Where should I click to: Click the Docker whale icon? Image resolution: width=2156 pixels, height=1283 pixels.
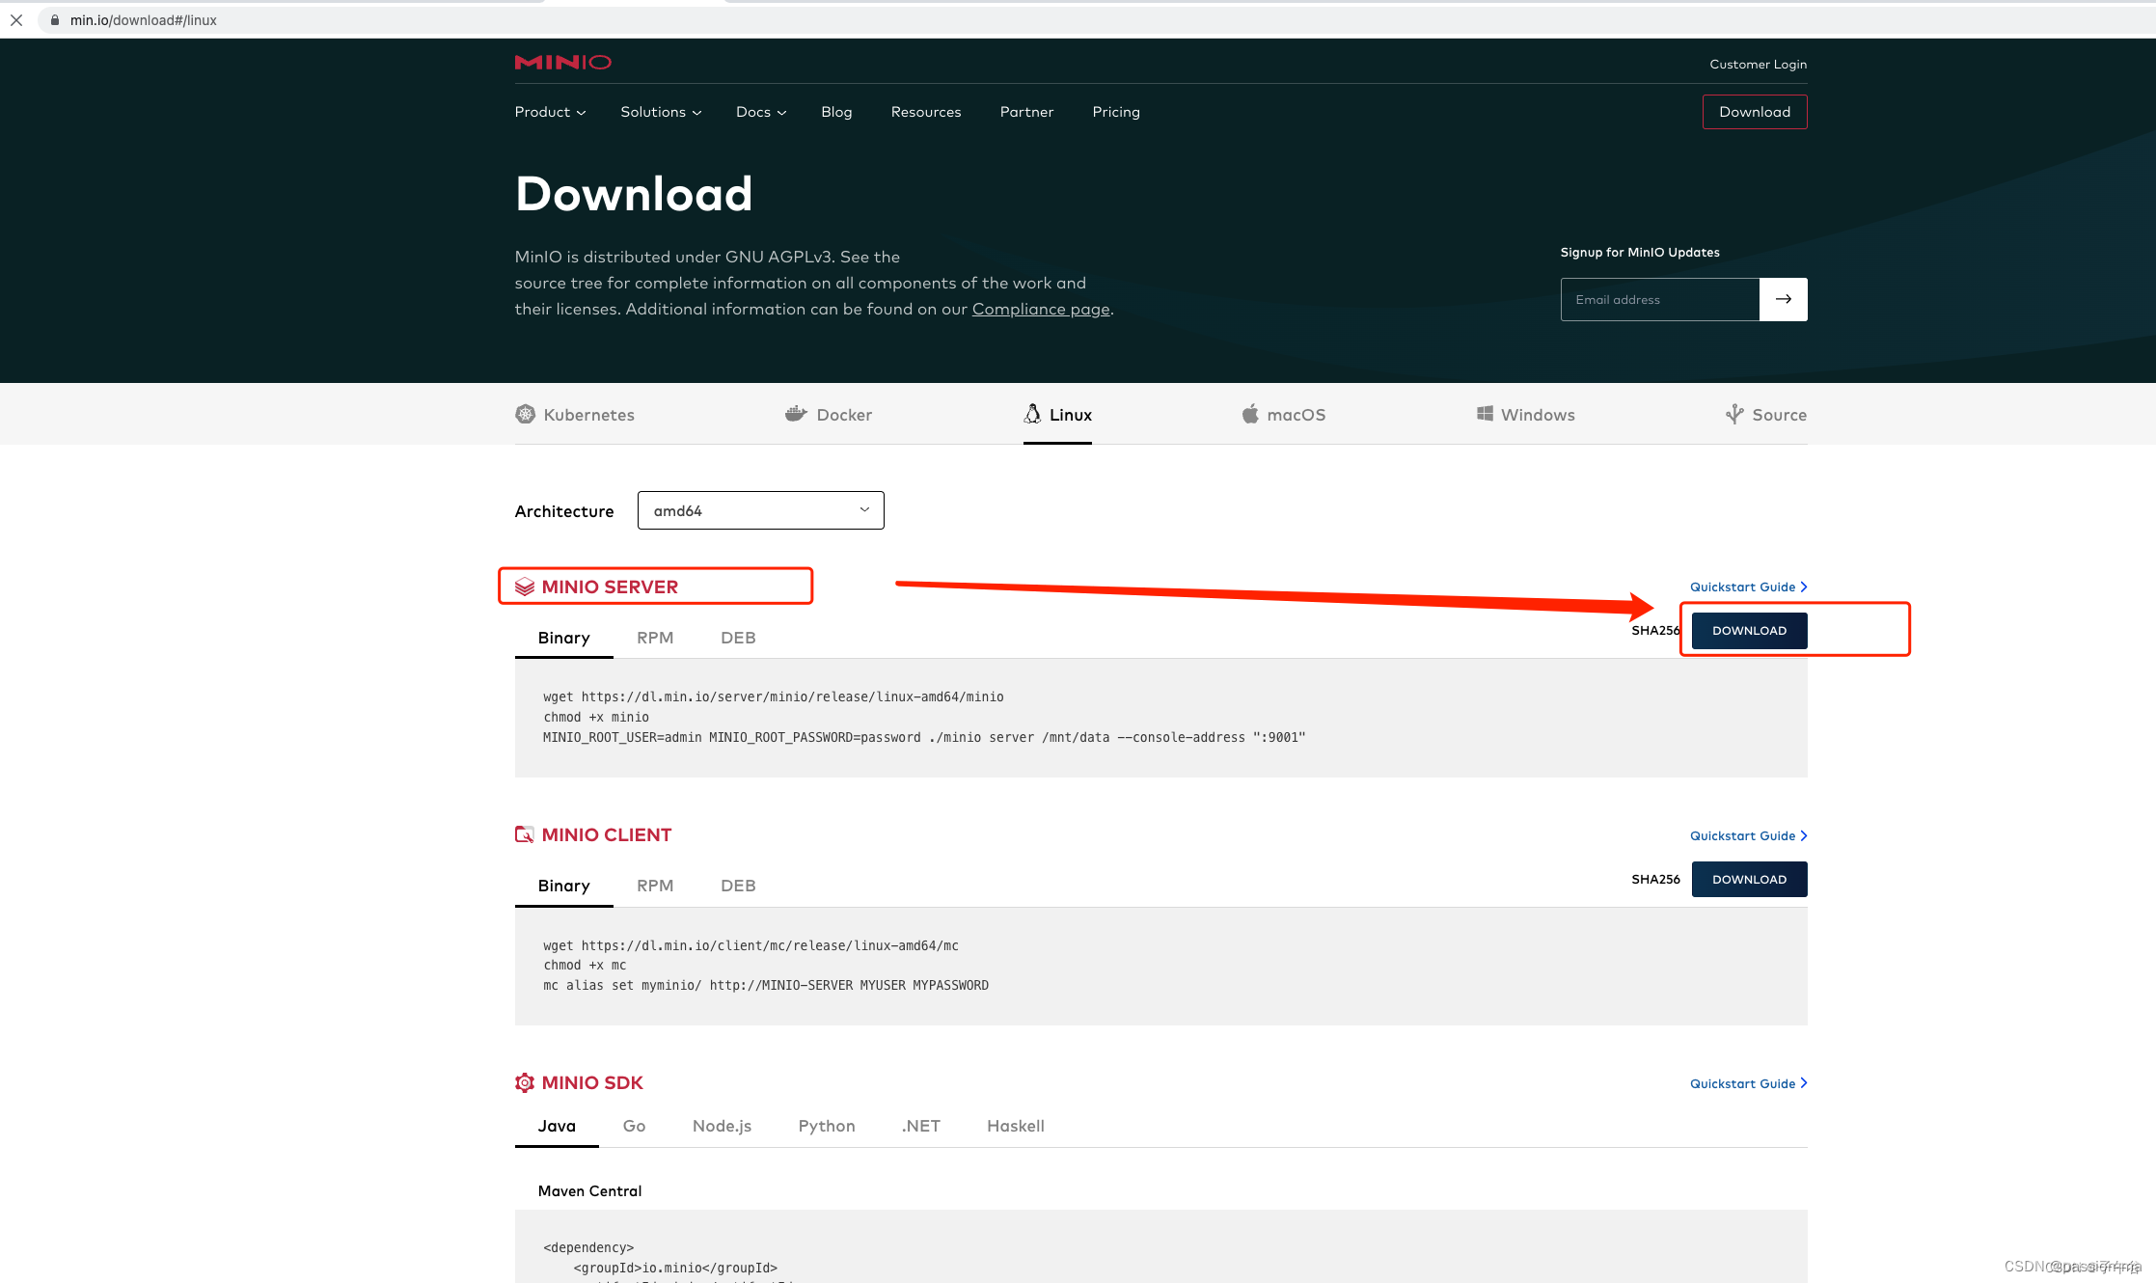[x=796, y=414]
